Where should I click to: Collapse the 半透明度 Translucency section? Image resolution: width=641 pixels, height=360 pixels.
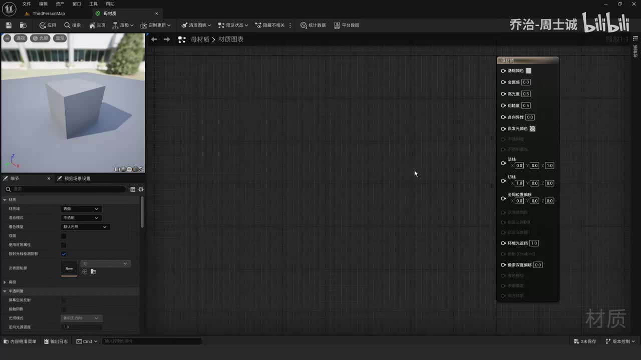[x=5, y=291]
